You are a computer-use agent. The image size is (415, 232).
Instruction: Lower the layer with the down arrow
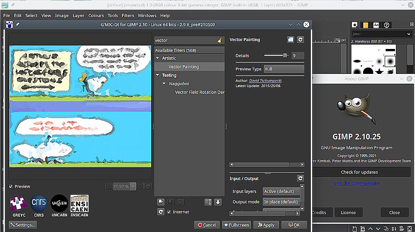pos(378,229)
